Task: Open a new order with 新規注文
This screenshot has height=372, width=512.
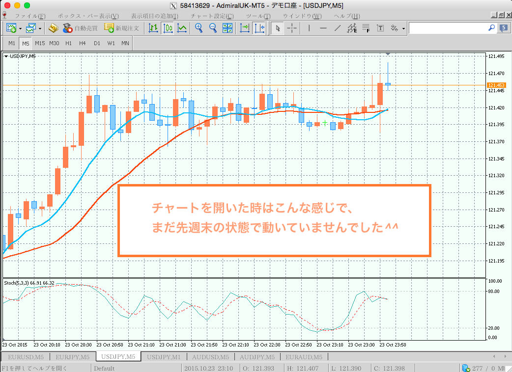Action: click(126, 28)
